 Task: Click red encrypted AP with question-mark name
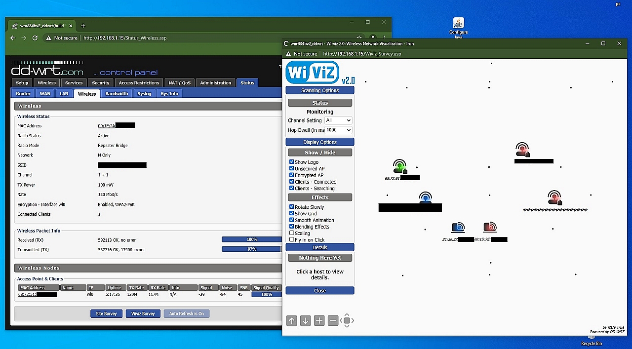tap(555, 198)
